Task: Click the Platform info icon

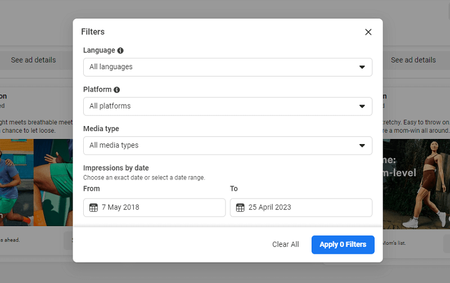Action: (x=117, y=90)
